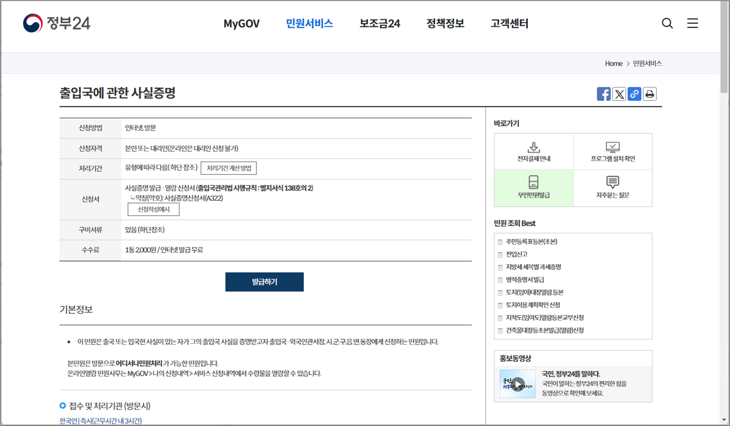The image size is (730, 426).
Task: Go to 민원서비스 breadcrumb
Action: 647,63
